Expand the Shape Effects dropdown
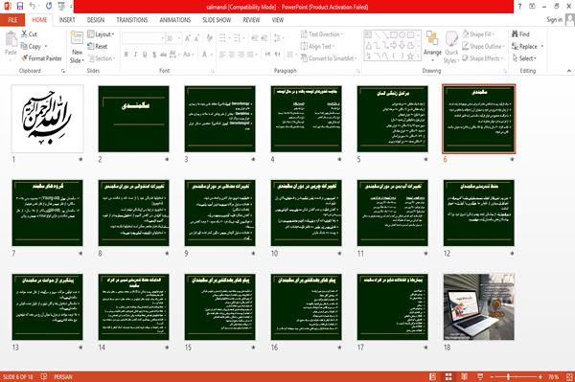This screenshot has width=575, height=382. click(483, 58)
